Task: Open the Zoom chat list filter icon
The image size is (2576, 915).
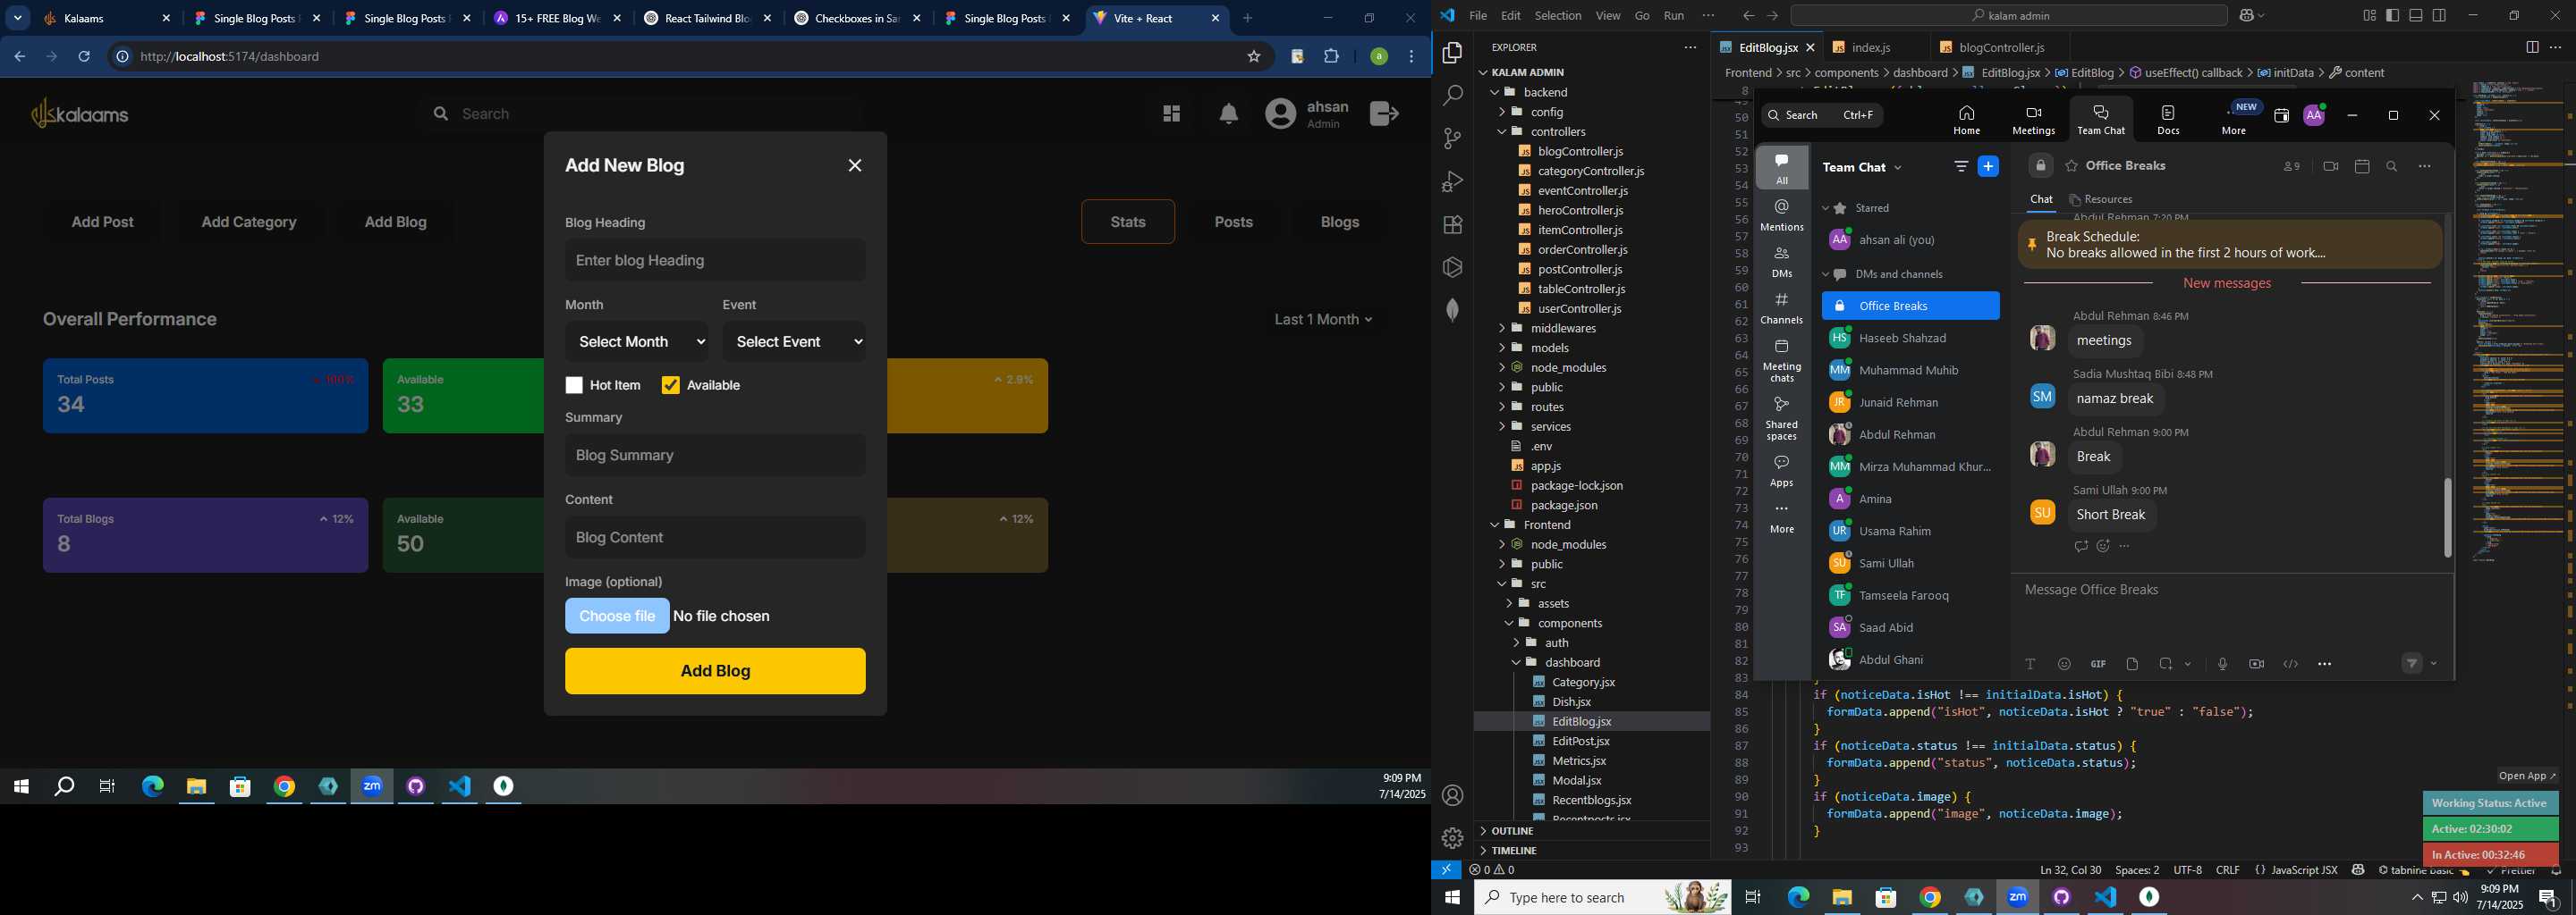Action: tap(1961, 167)
